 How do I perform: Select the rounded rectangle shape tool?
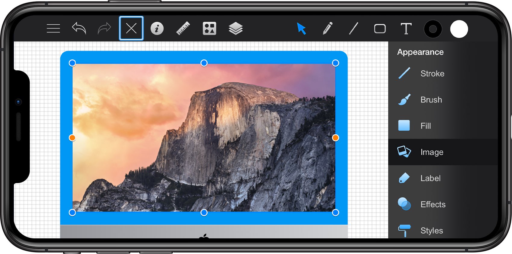380,29
